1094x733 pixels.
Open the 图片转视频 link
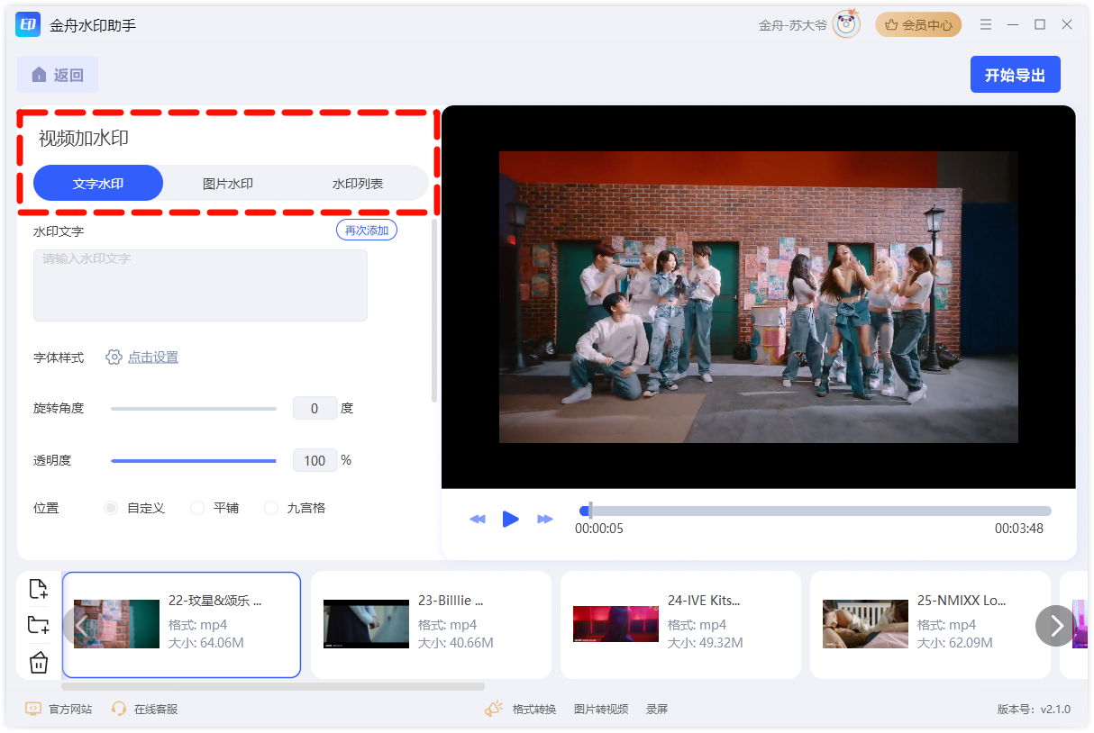point(601,709)
